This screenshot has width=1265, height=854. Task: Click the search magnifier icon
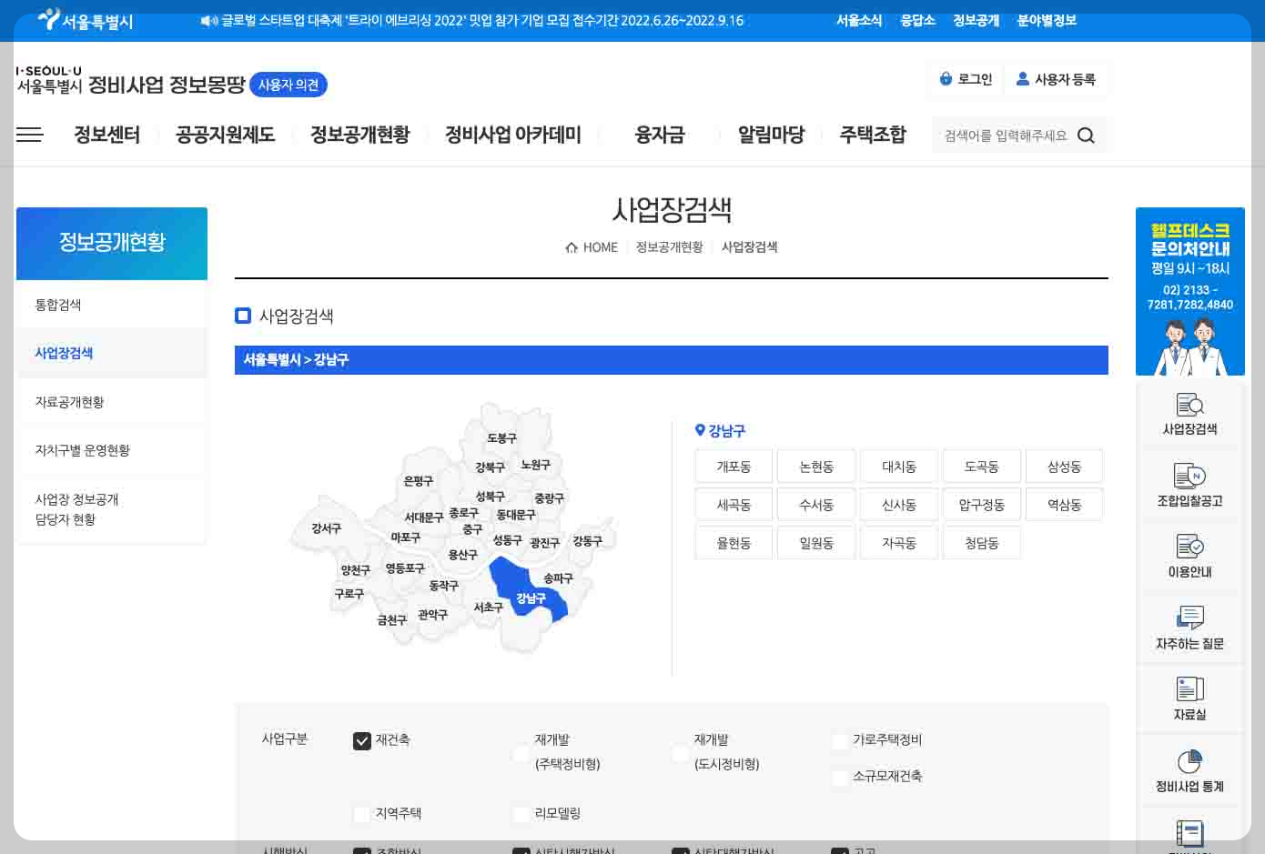1086,136
